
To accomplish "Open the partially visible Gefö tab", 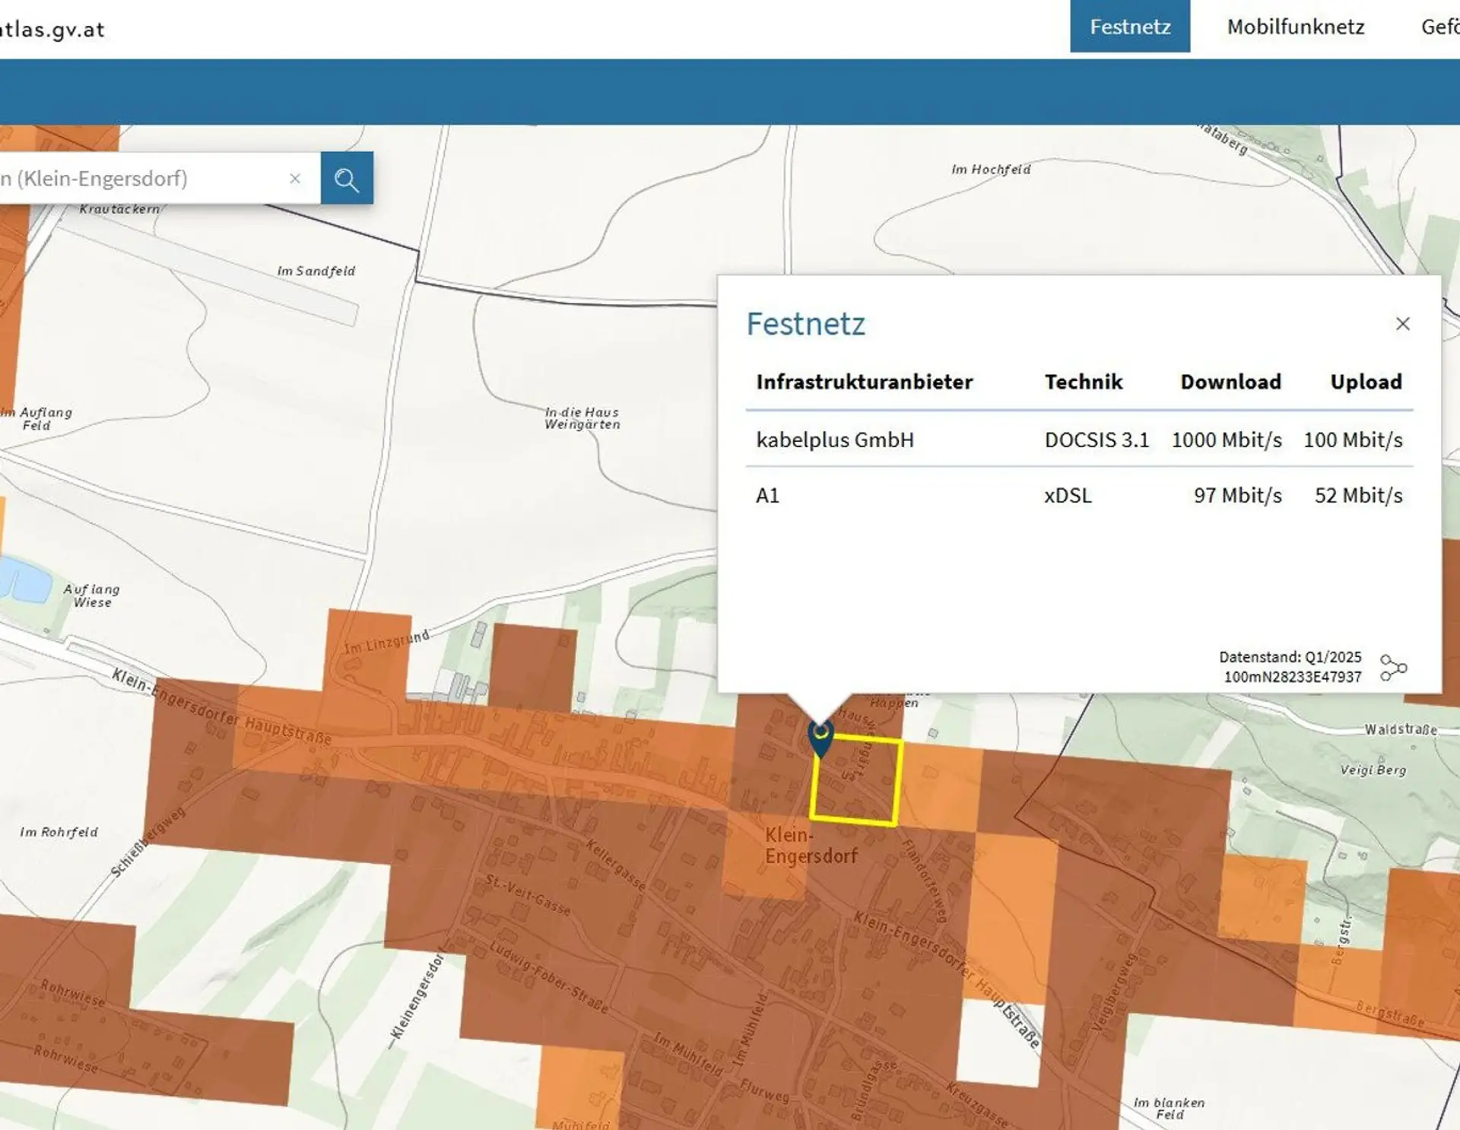I will tap(1439, 27).
